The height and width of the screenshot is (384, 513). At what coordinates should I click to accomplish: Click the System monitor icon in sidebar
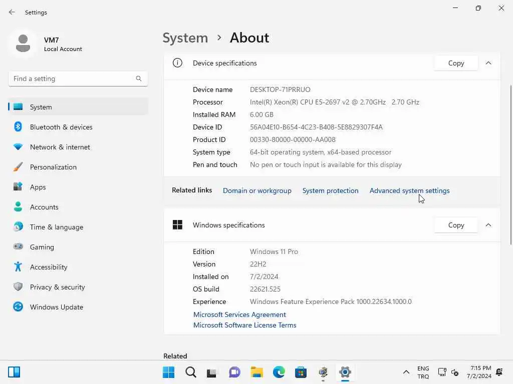(18, 107)
